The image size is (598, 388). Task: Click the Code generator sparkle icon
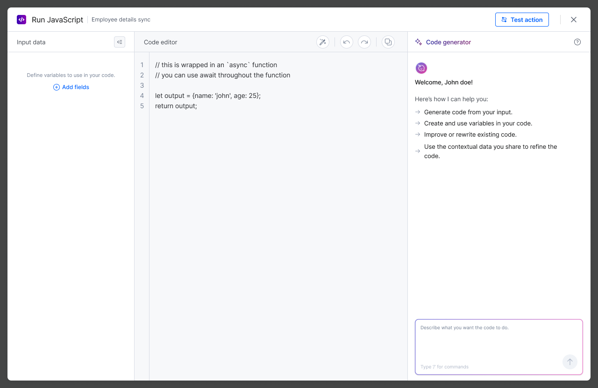tap(419, 42)
